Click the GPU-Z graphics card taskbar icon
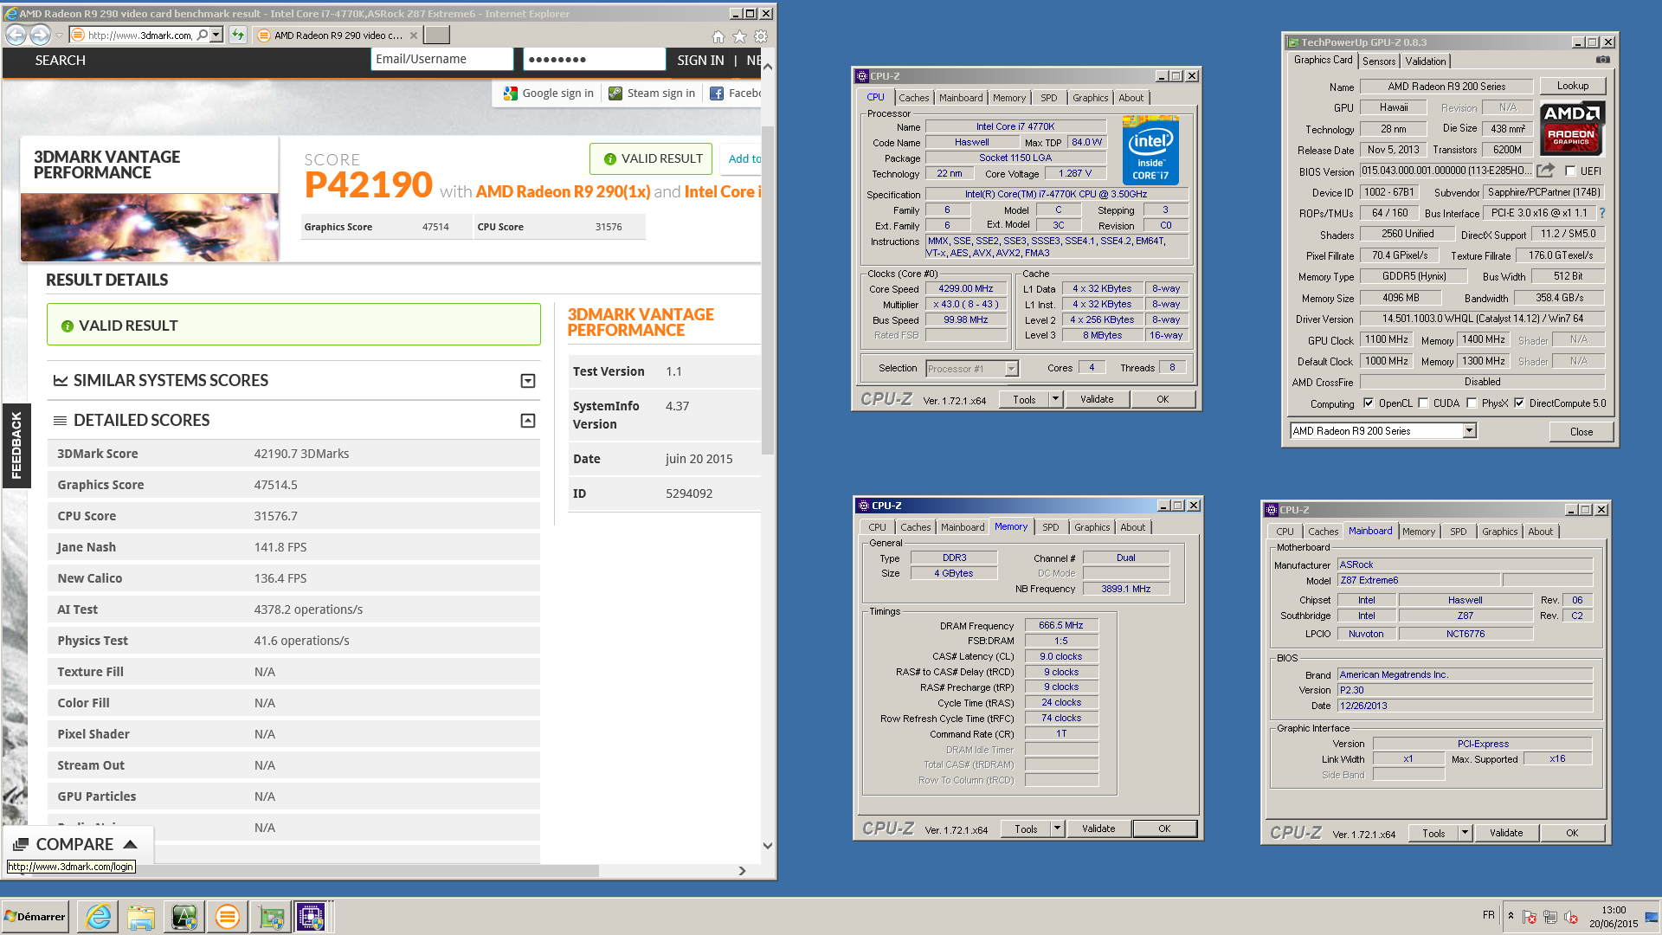 pos(271,916)
